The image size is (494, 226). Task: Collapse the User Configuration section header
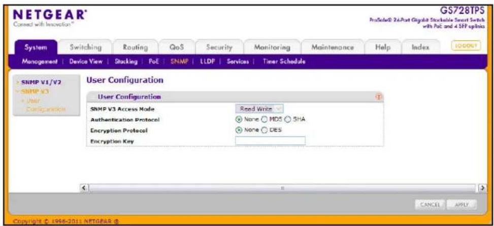pyautogui.click(x=235, y=97)
